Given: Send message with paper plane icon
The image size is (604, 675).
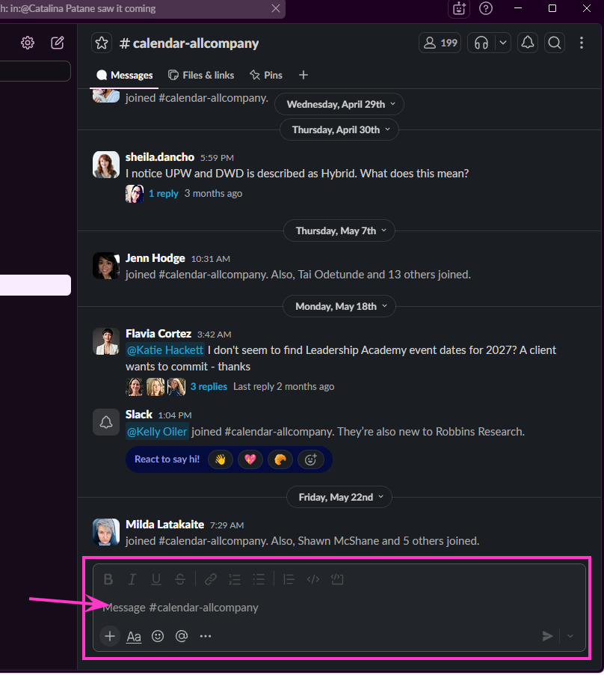Looking at the screenshot, I should pyautogui.click(x=547, y=636).
